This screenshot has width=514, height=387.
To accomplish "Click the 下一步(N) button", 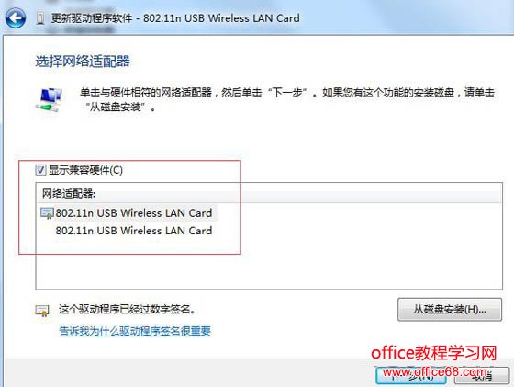I will pyautogui.click(x=411, y=376).
